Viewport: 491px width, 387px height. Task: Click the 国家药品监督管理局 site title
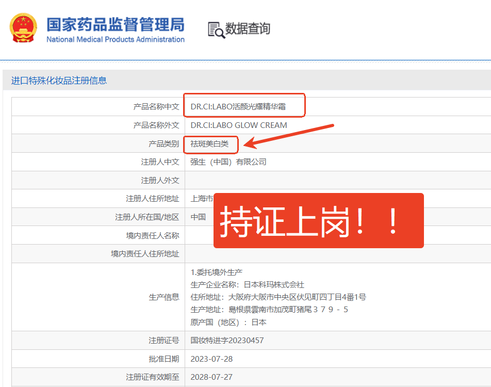tap(115, 24)
